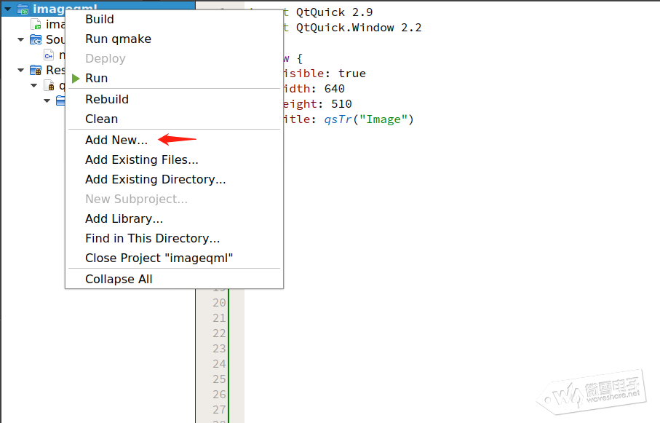Click the C++ source file icon
The height and width of the screenshot is (423, 660).
click(49, 55)
